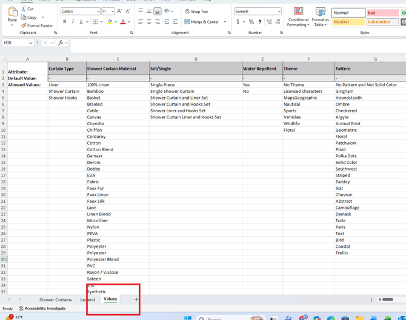Expand the General number format dropdown
The image size is (406, 320).
[x=279, y=12]
